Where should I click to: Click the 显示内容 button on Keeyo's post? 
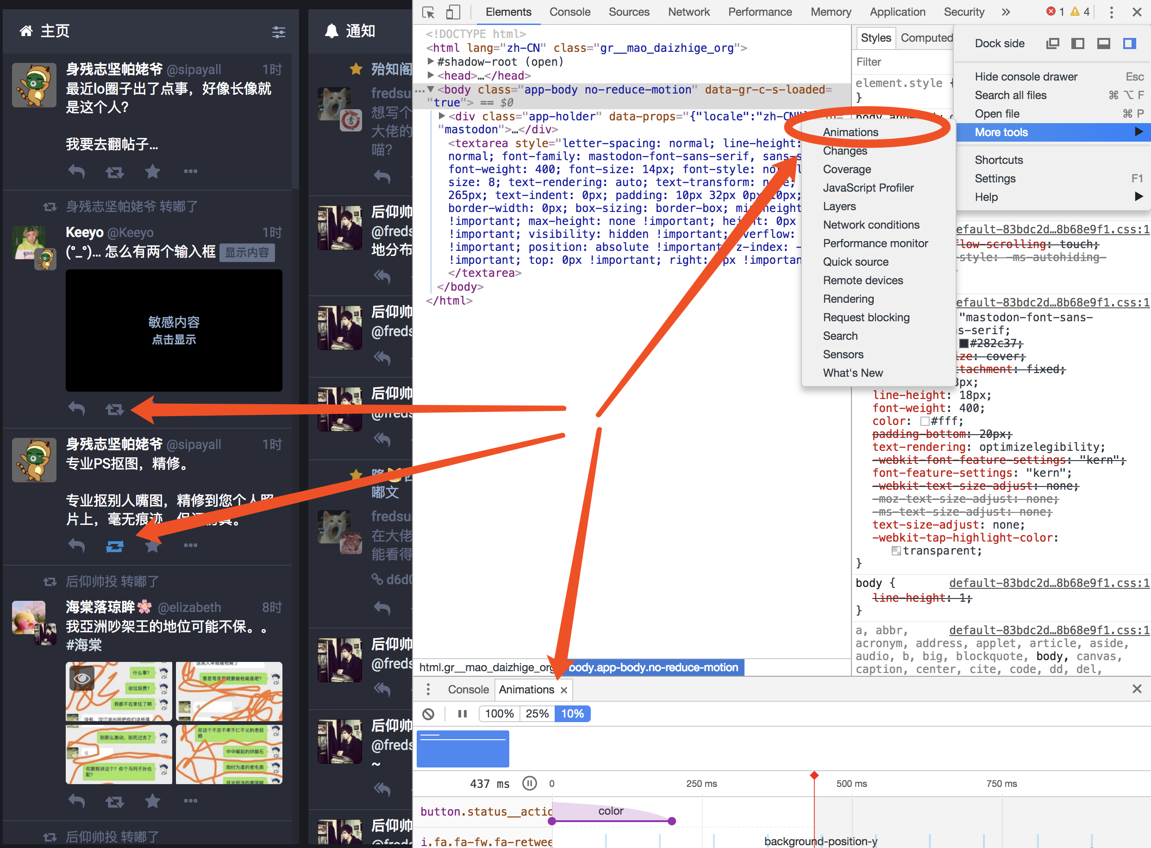click(247, 253)
